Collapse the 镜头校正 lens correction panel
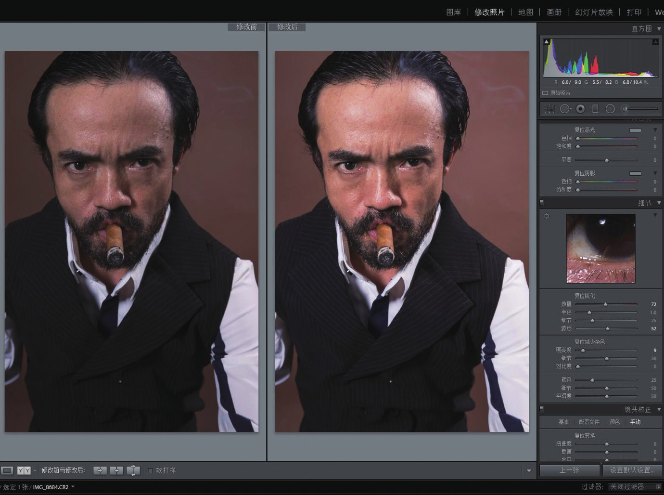The height and width of the screenshot is (495, 664). click(x=659, y=409)
